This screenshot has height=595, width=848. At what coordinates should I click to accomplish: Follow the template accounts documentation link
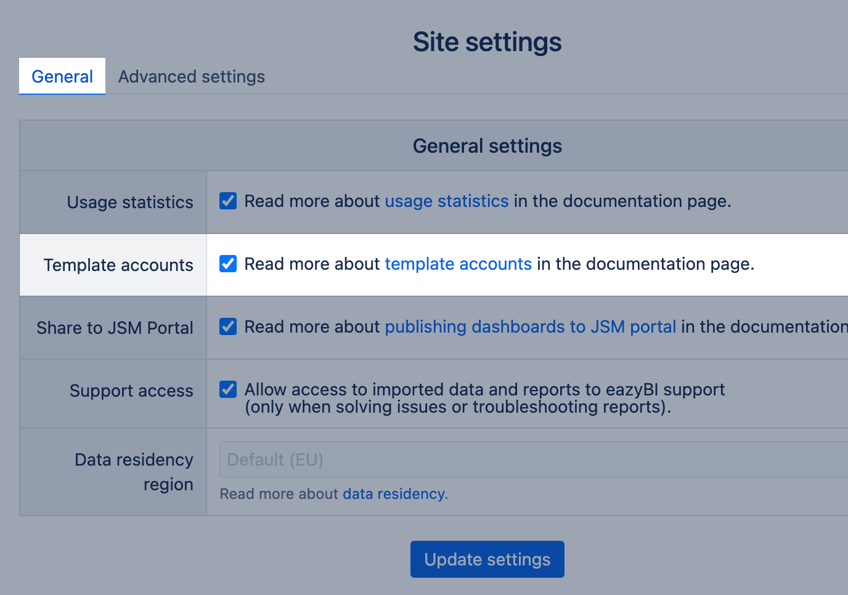(458, 264)
